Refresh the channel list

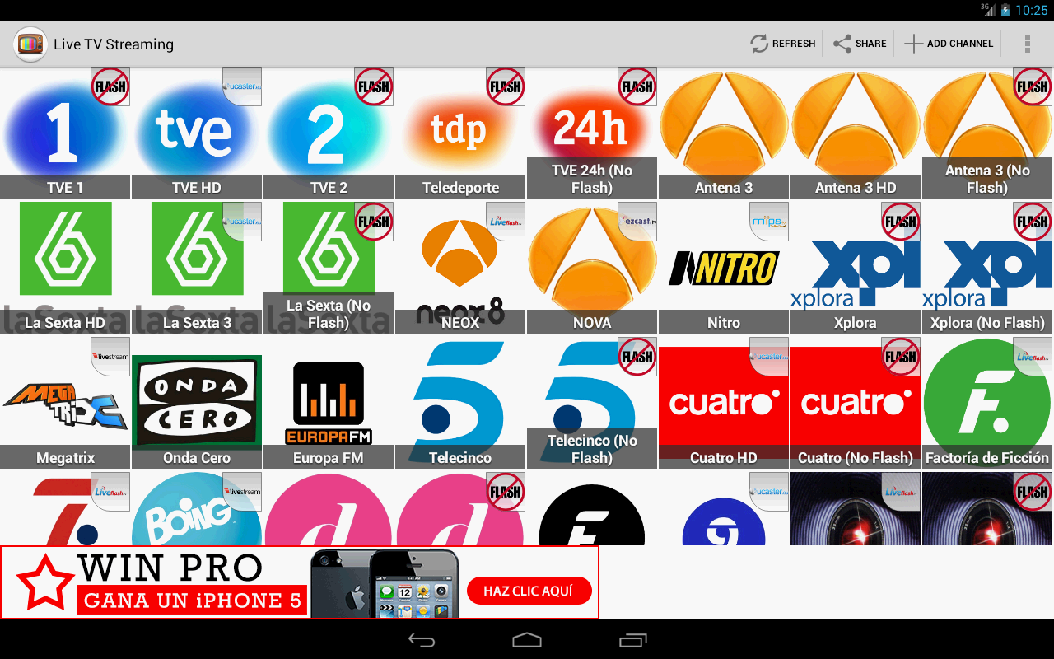tap(782, 44)
